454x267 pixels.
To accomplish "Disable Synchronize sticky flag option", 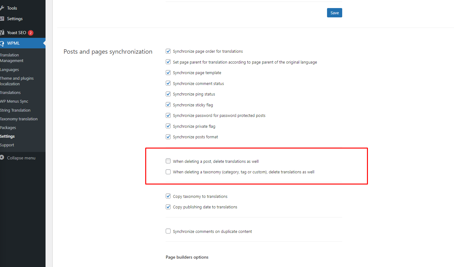I will click(168, 105).
